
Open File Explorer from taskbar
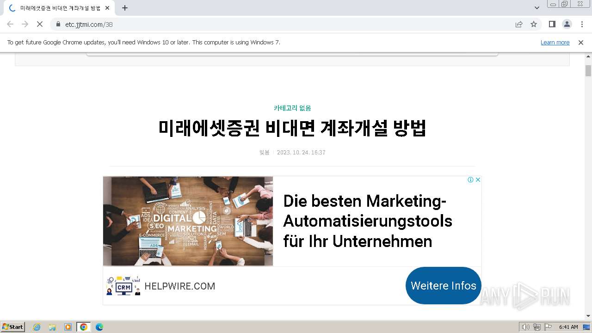52,327
